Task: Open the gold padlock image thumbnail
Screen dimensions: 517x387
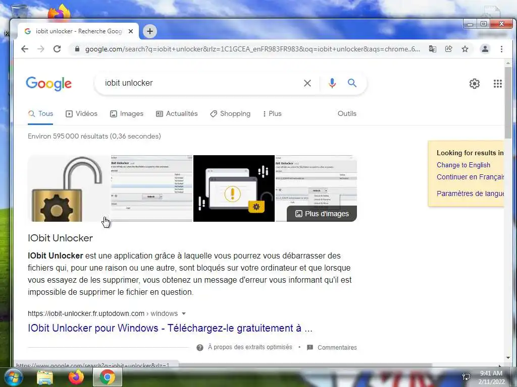Action: click(x=69, y=188)
